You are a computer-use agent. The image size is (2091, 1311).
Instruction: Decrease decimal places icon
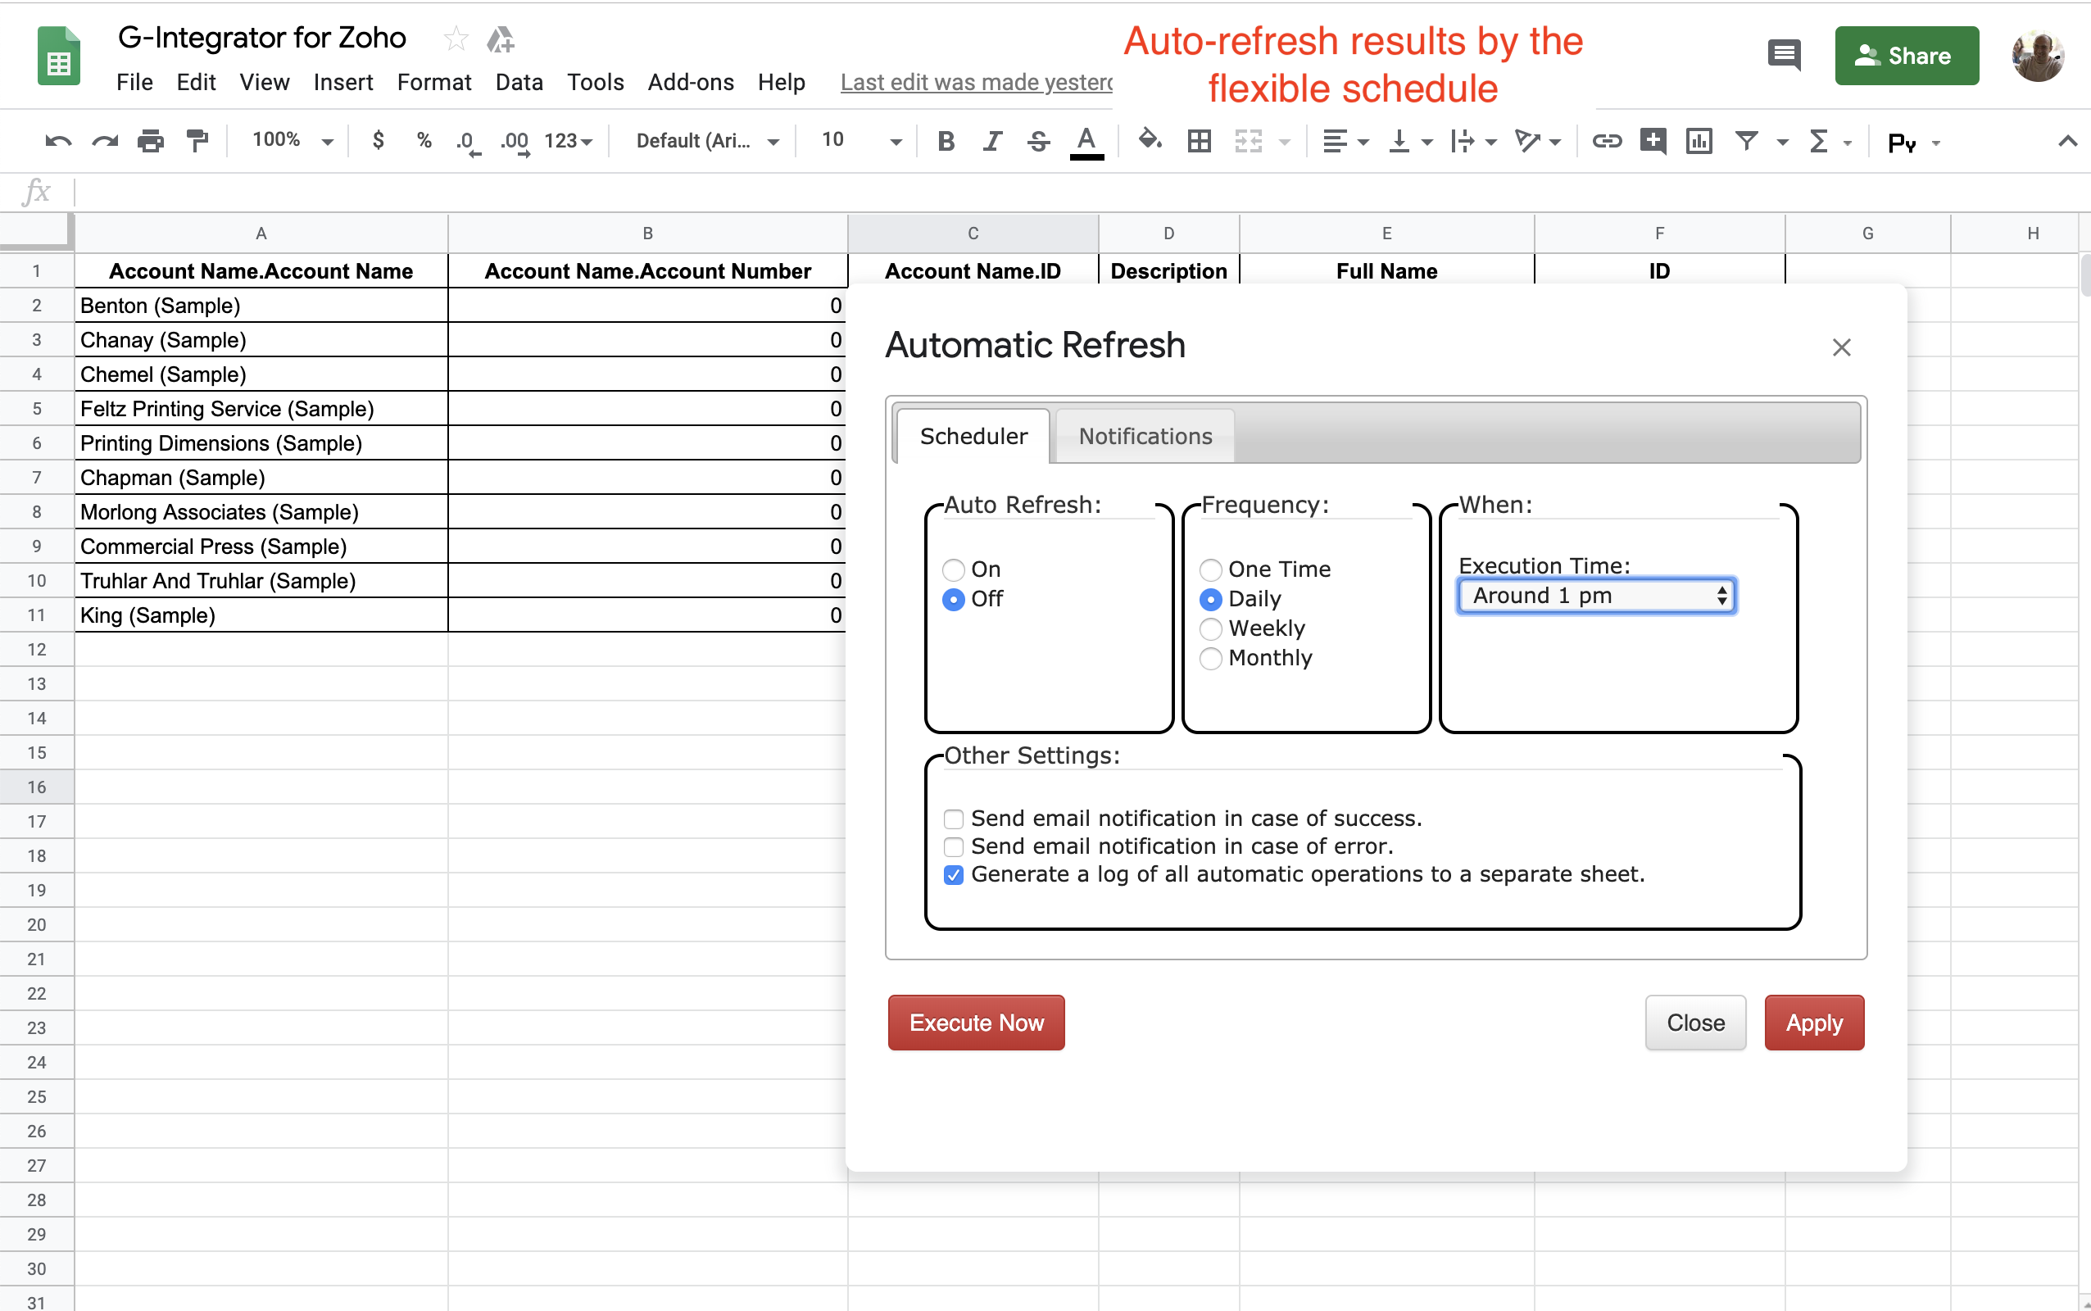(x=468, y=143)
